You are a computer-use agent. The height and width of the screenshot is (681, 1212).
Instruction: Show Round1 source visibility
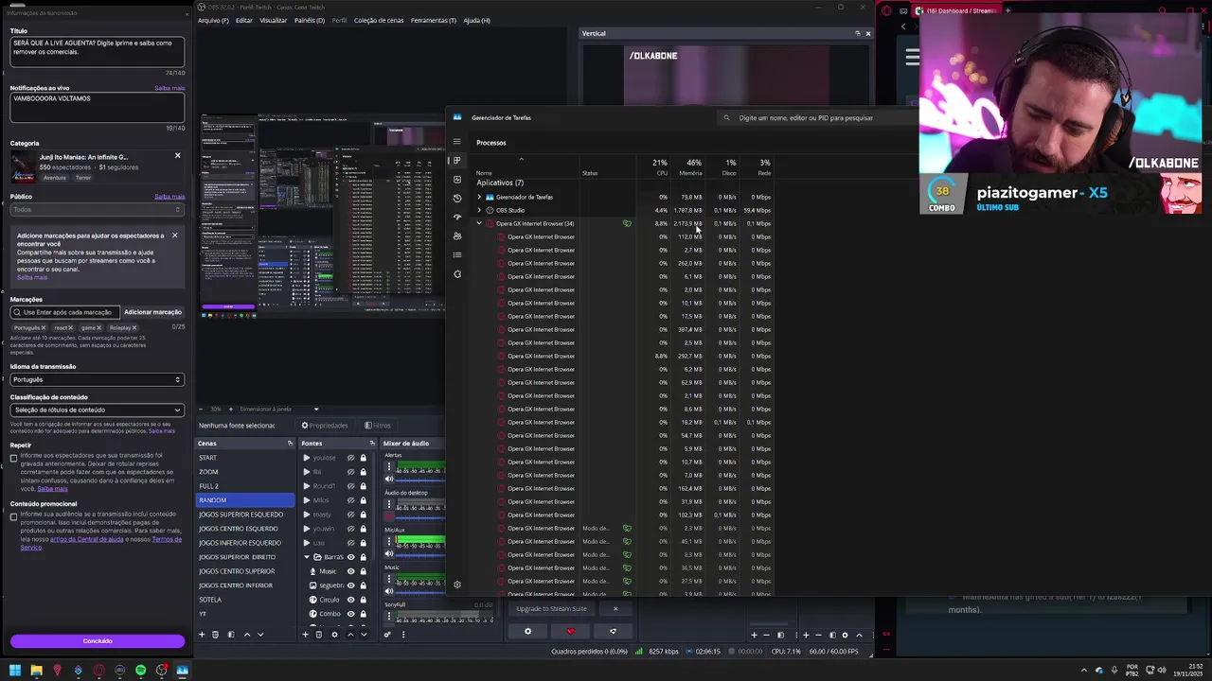[350, 486]
